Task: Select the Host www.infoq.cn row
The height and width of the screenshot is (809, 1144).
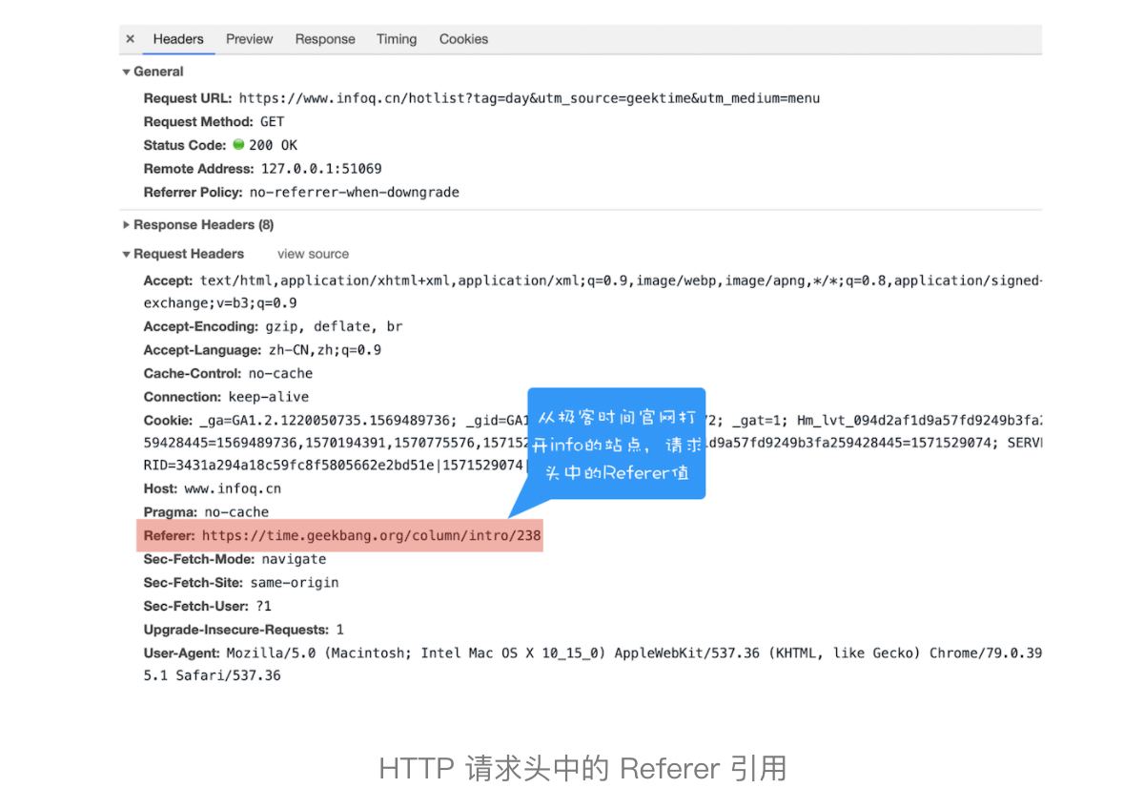Action: pyautogui.click(x=212, y=488)
